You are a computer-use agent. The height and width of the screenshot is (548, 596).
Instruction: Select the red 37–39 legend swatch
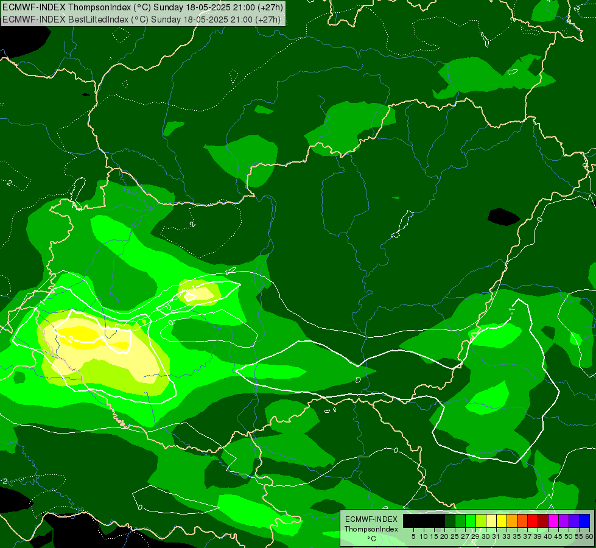pos(533,521)
